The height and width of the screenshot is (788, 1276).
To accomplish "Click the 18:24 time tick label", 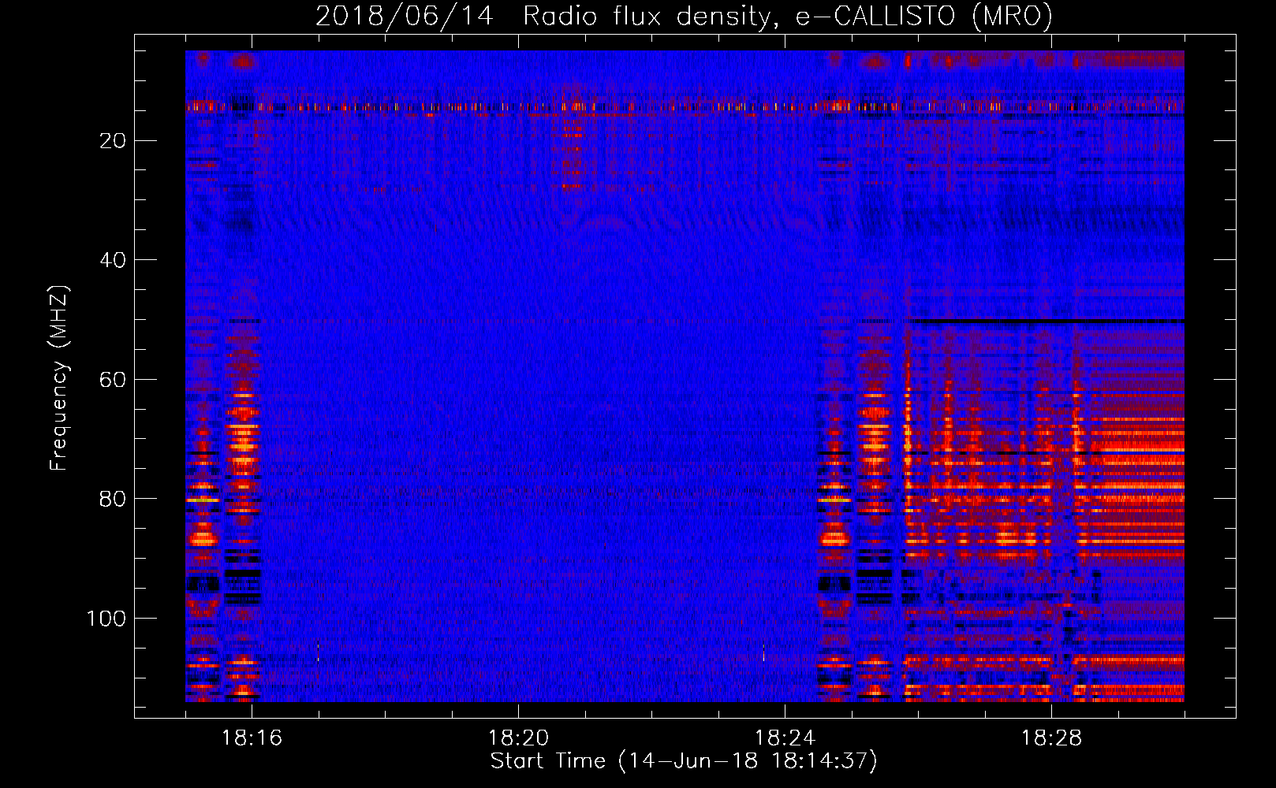I will (785, 738).
